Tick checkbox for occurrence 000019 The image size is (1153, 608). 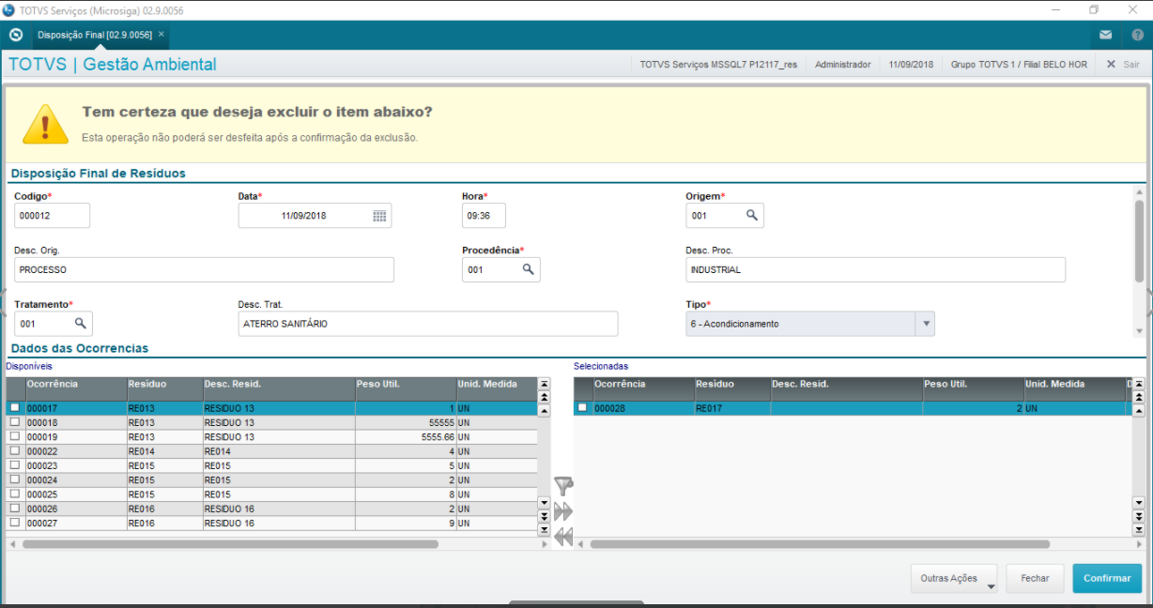click(14, 436)
